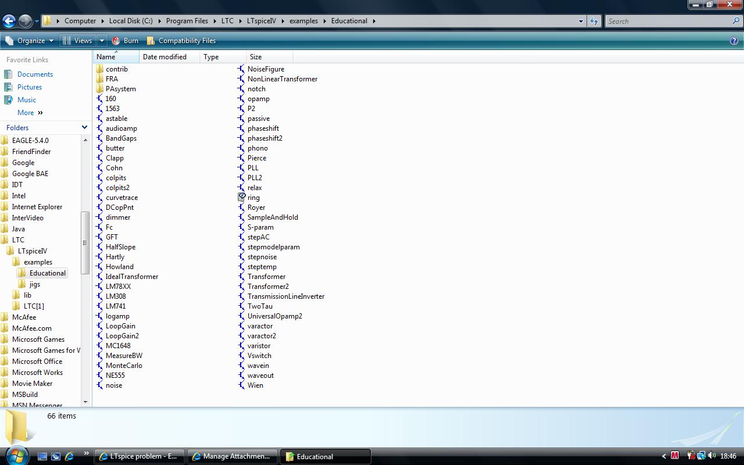Select the Pierce schematic file icon
This screenshot has width=744, height=465.
[x=242, y=158]
